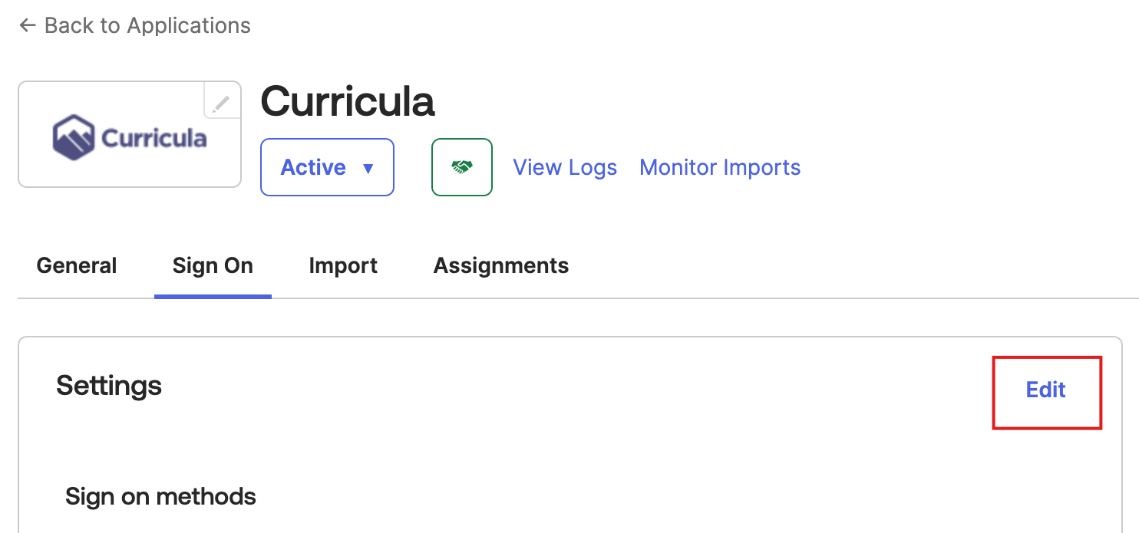The height and width of the screenshot is (533, 1139).
Task: Click the green handshake icon button
Action: [x=462, y=167]
